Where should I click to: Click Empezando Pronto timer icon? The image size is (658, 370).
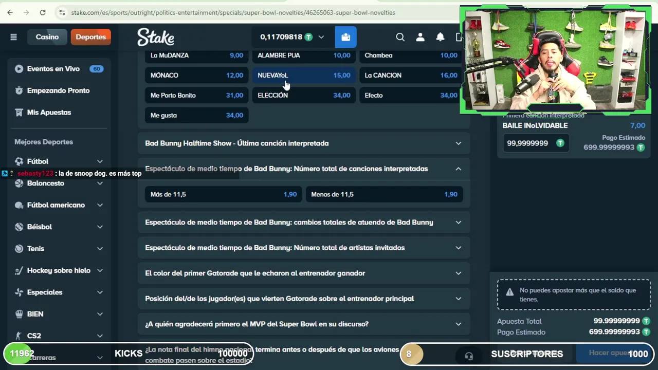(19, 90)
